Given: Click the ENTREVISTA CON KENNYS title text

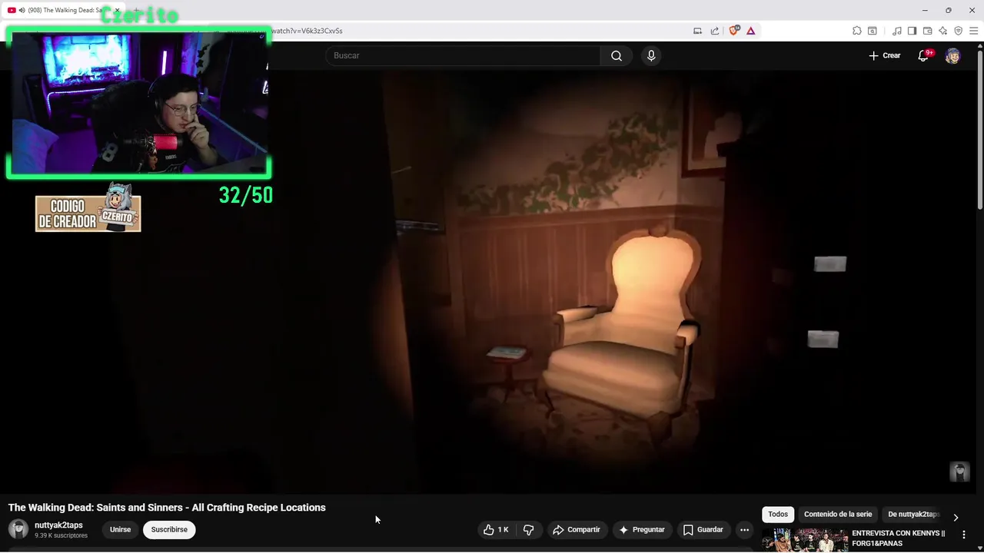Looking at the screenshot, I should point(899,538).
